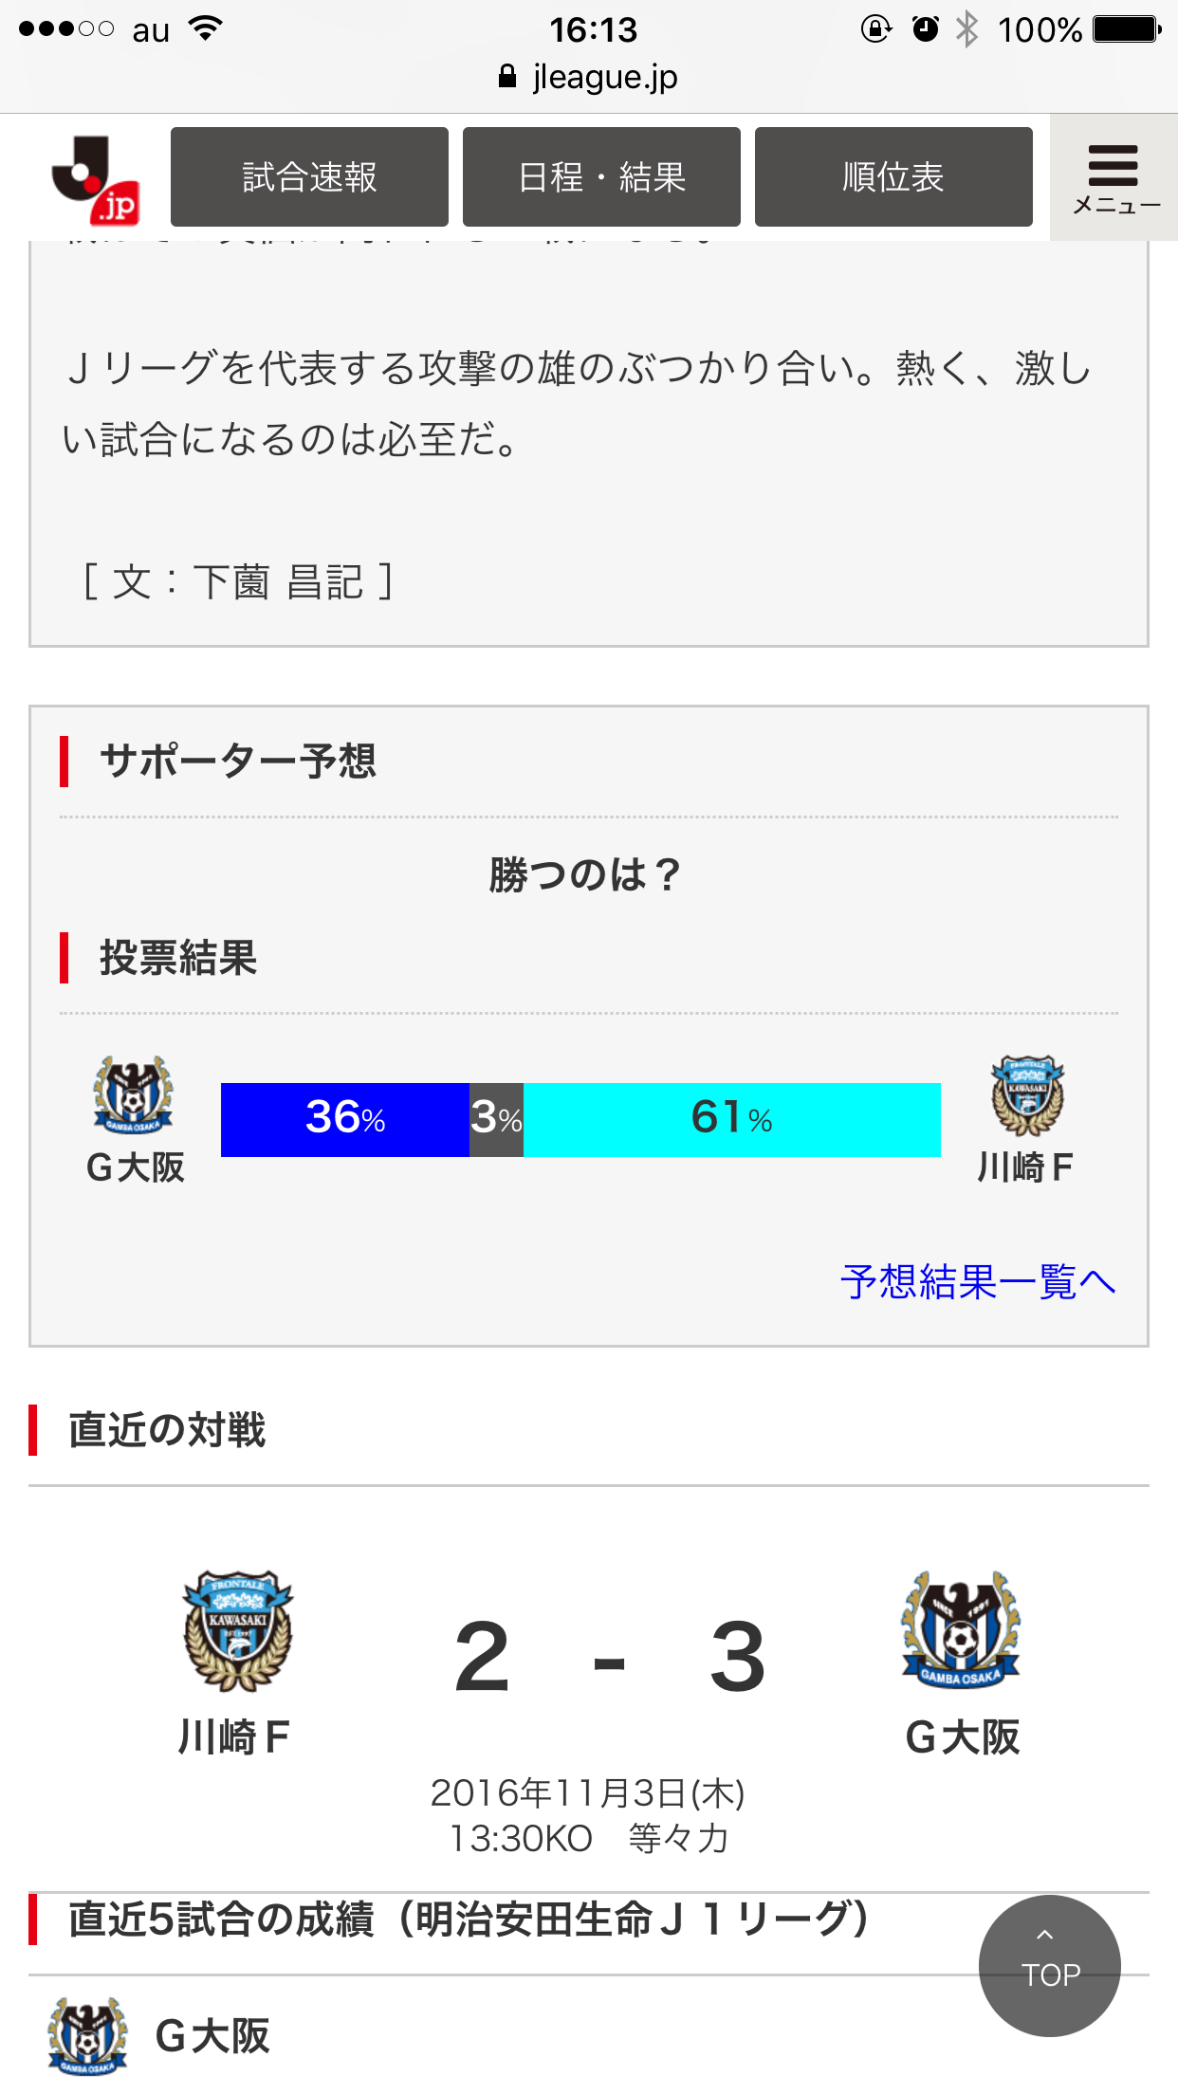Viewport: 1178px width, 2094px height.
Task: Open the 順位表 standings tab
Action: (893, 177)
